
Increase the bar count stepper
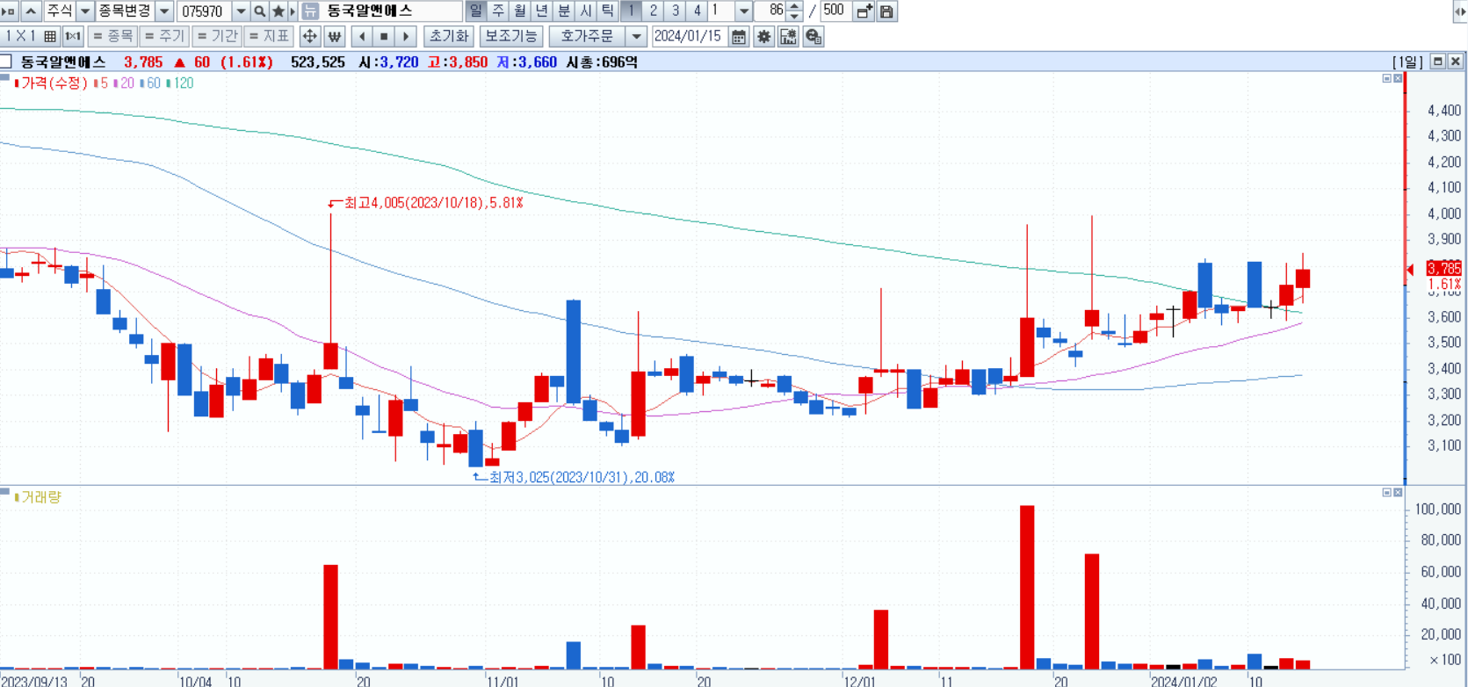point(795,7)
